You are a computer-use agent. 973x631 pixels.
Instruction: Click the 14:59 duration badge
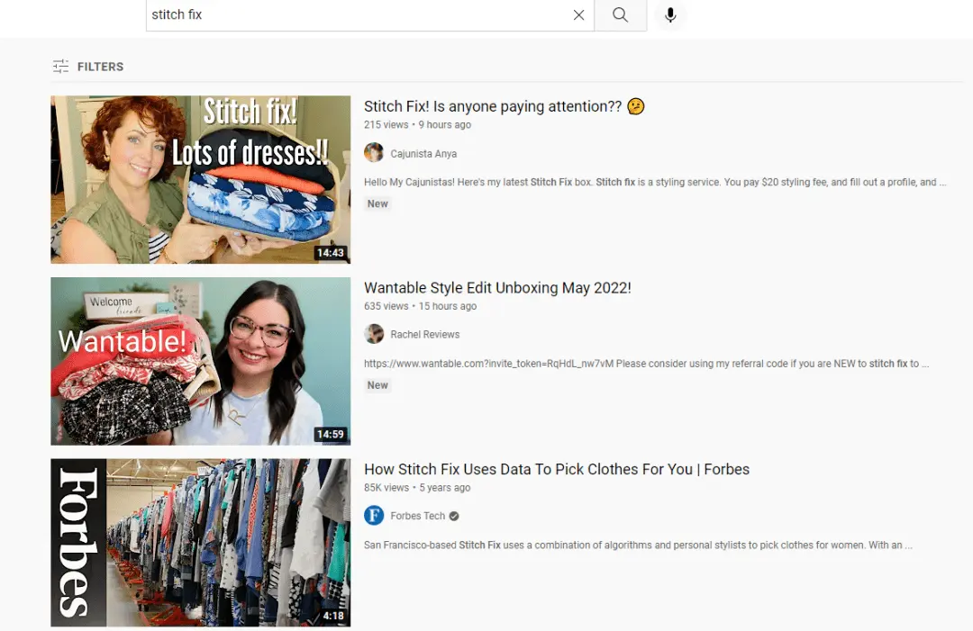330,435
